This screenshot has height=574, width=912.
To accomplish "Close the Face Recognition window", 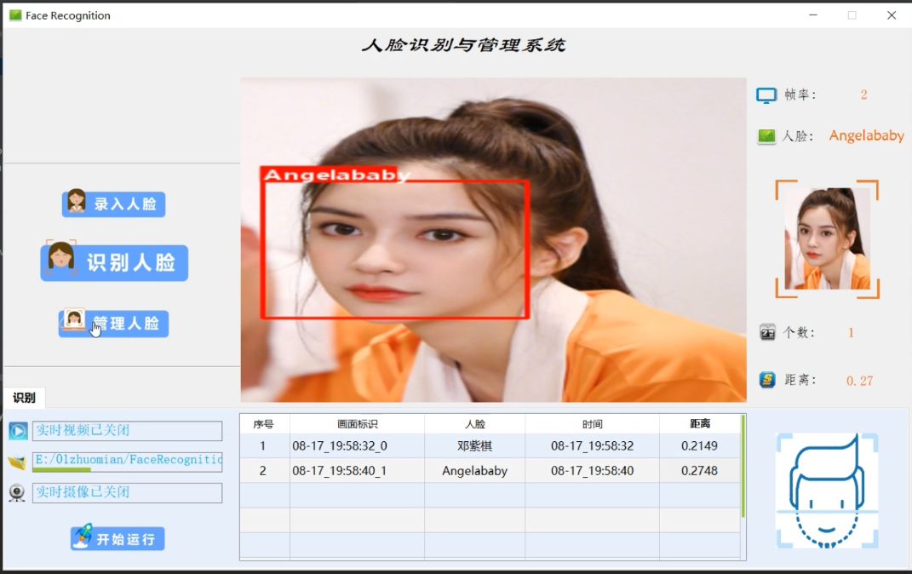I will 891,15.
